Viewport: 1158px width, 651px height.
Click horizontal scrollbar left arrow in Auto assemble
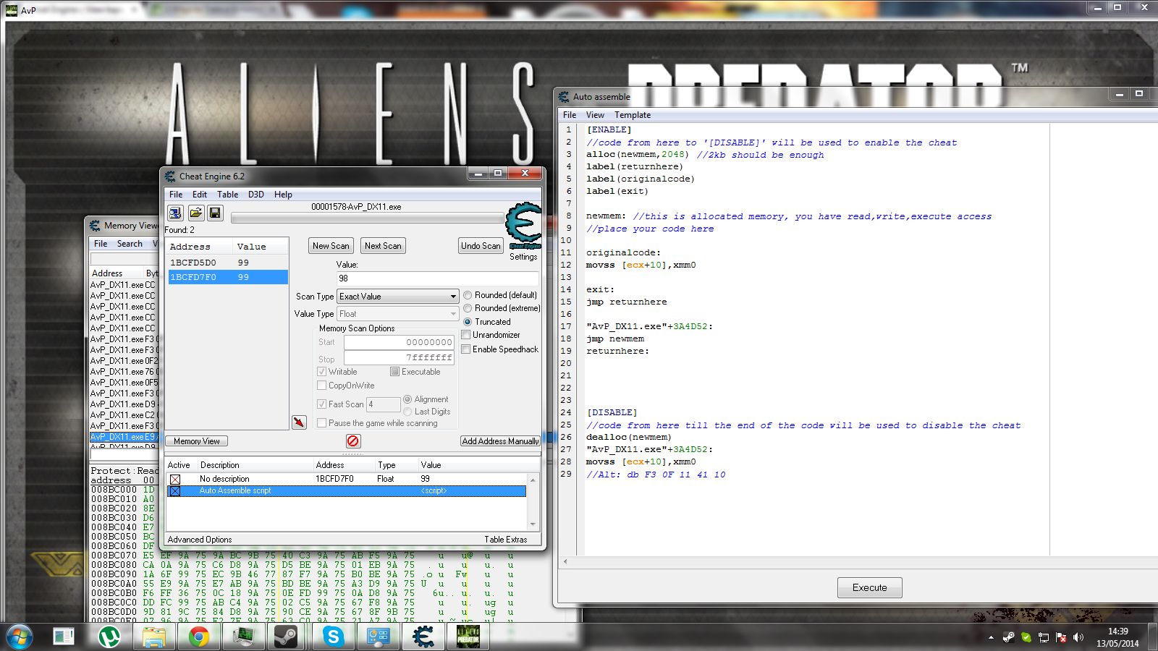565,561
